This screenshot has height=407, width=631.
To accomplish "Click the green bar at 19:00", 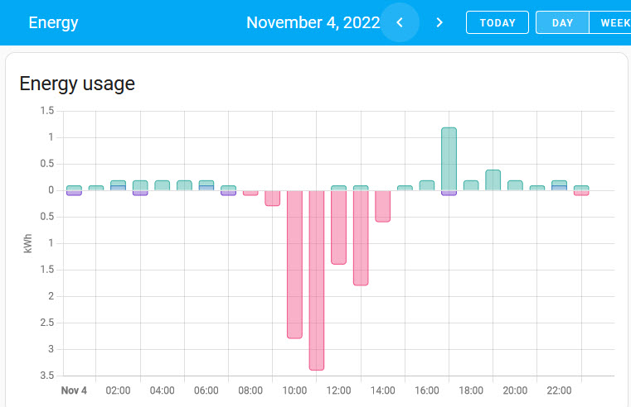I will pos(493,180).
